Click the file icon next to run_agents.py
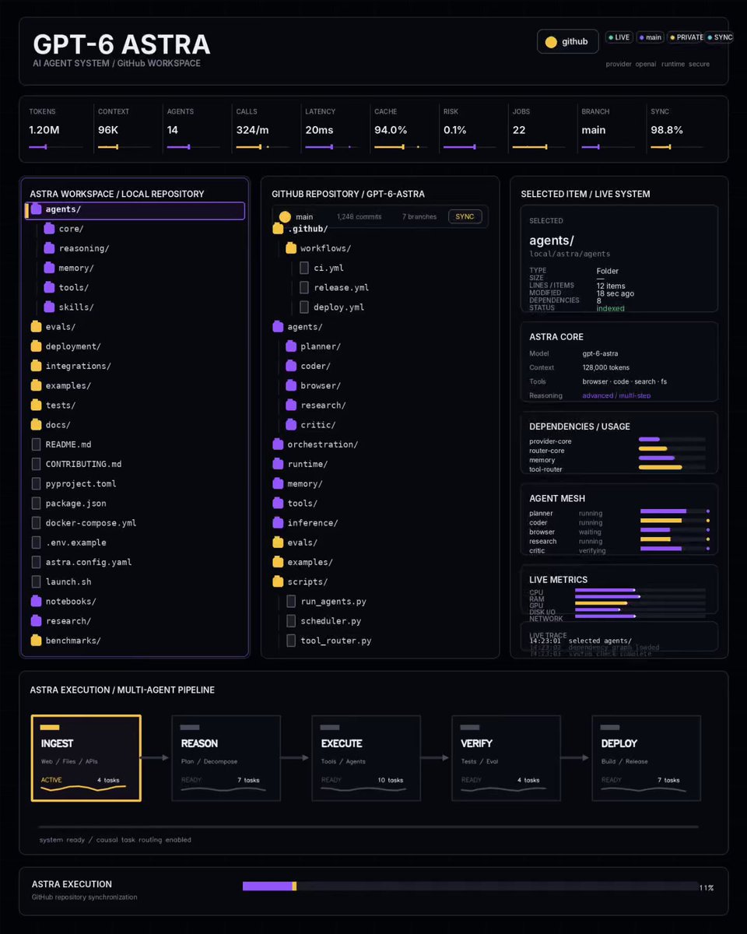 pos(291,601)
